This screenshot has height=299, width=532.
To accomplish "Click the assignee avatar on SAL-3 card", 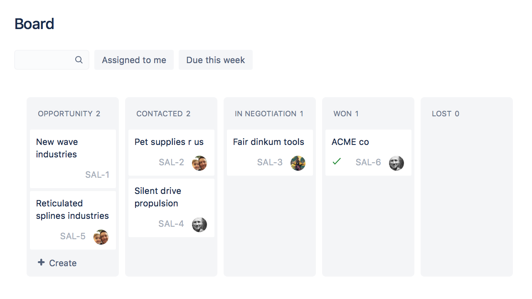I will (298, 163).
